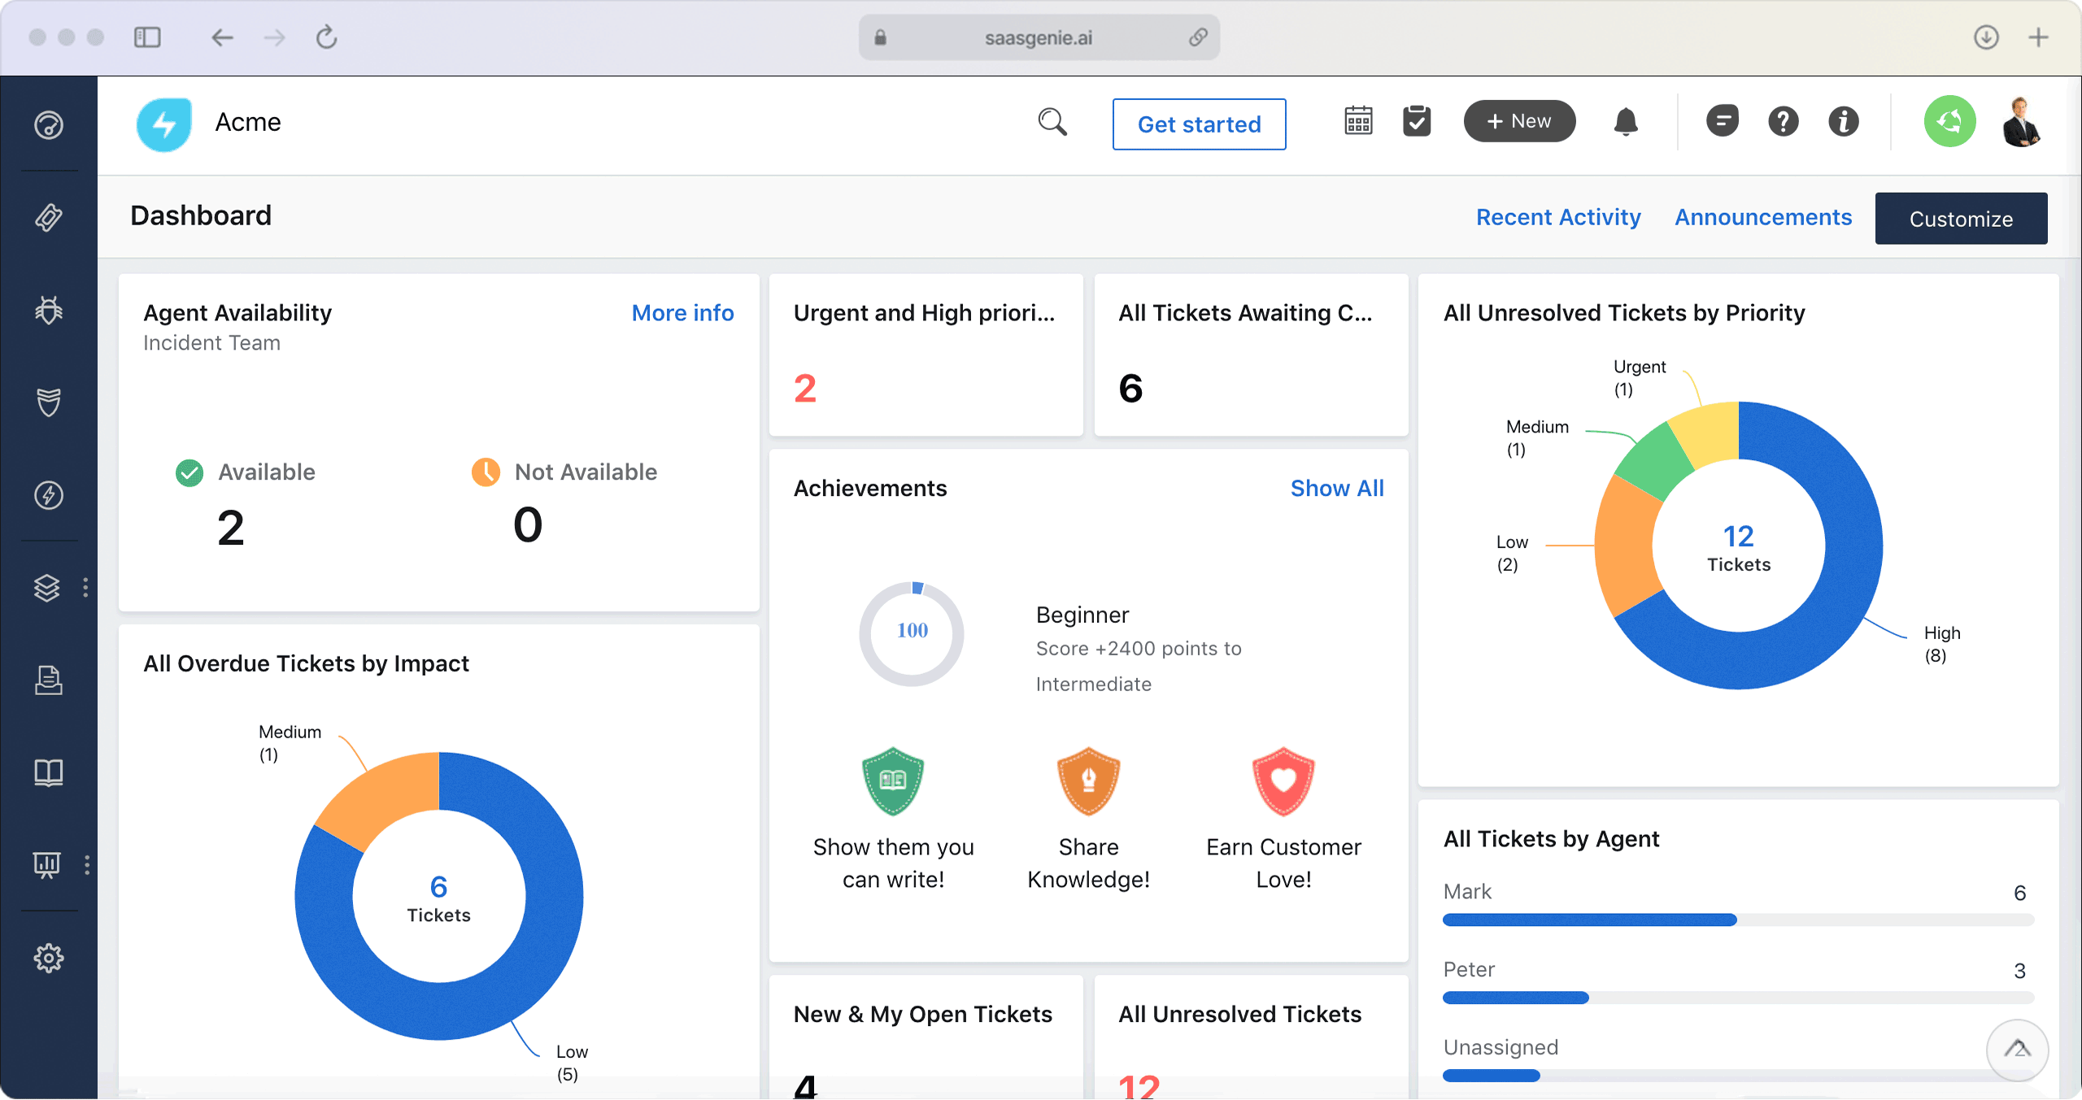Image resolution: width=2082 pixels, height=1100 pixels.
Task: Select the Tickets icon in sidebar
Action: point(49,218)
